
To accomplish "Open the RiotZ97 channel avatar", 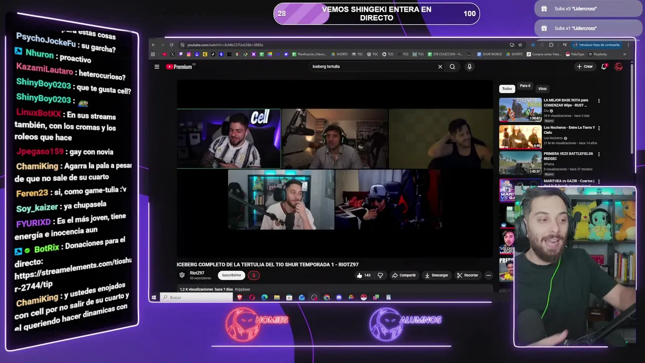I will pos(182,275).
